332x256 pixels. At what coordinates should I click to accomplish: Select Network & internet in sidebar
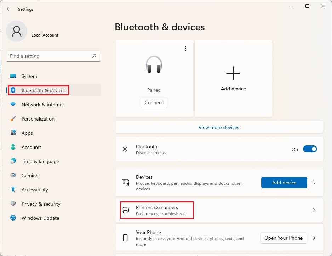point(42,105)
